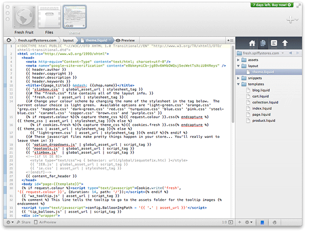Viewport: 309px width, 231px height.
Task: Click the line 10 title tag in editor
Action: [x=80, y=85]
